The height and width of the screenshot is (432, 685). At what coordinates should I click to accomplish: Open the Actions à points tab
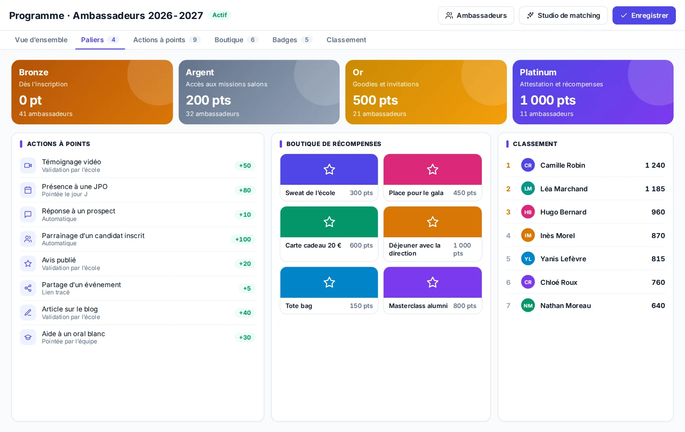(166, 40)
